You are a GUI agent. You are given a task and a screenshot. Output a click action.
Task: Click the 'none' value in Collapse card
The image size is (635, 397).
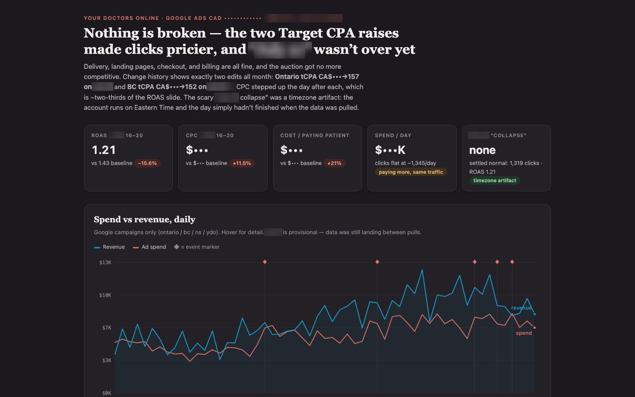click(482, 150)
